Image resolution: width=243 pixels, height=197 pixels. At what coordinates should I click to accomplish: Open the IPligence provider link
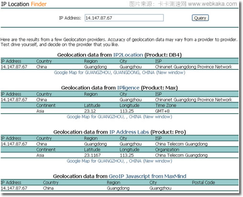tap(128, 88)
